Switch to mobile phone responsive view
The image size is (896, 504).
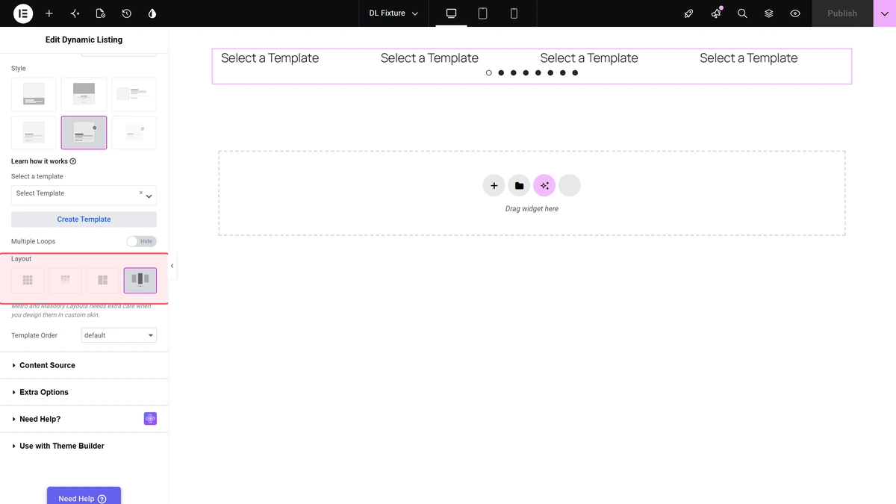(x=514, y=13)
